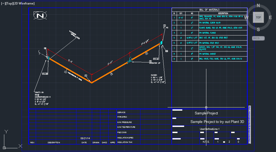This screenshot has width=276, height=152.
Task: Select the north arrow symbol in drawing
Action: (x=40, y=16)
